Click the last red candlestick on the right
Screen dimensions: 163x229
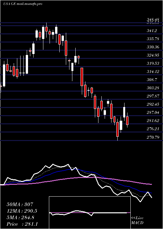pos(127,121)
